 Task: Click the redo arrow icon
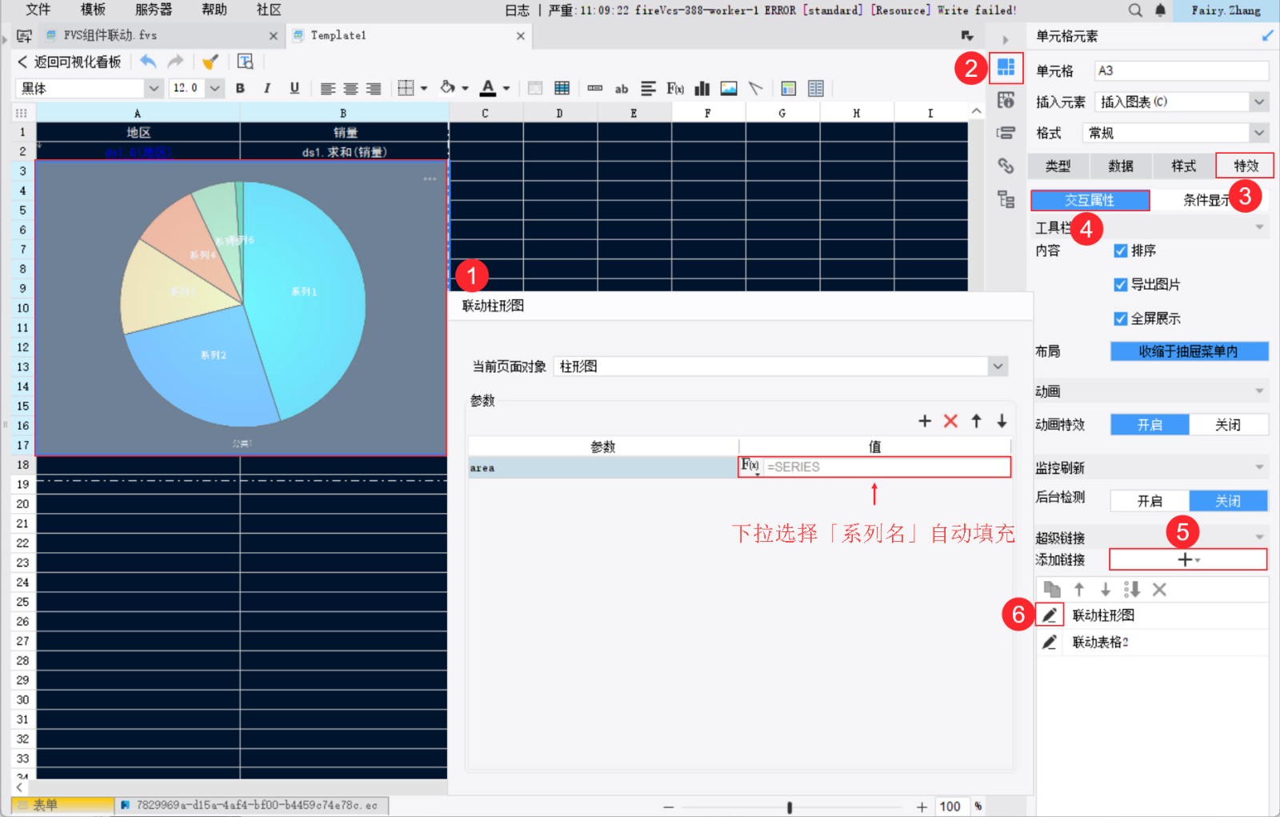point(175,62)
